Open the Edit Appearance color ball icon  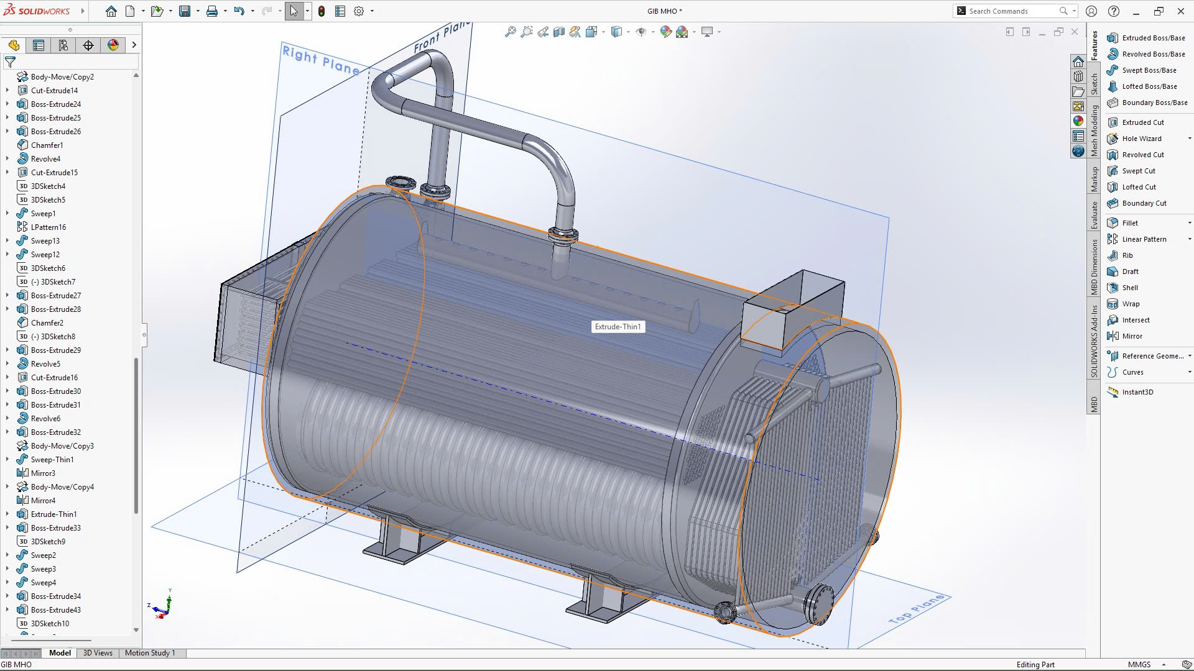click(x=665, y=32)
